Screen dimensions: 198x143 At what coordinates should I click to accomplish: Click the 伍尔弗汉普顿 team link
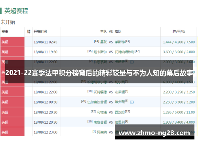click(97, 102)
